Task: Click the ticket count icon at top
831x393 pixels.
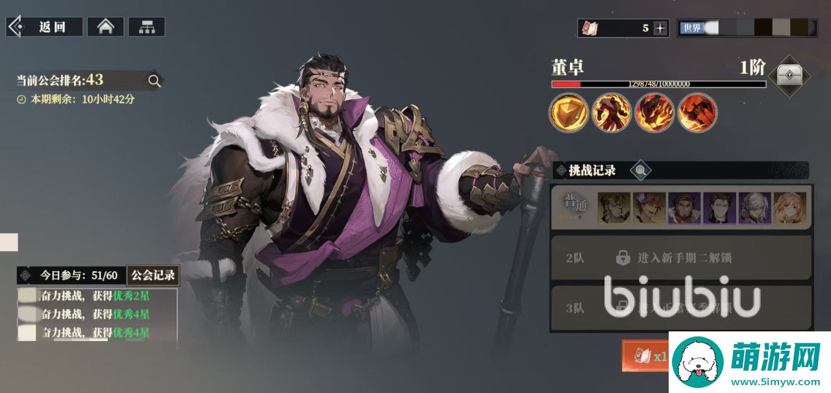Action: click(x=589, y=28)
